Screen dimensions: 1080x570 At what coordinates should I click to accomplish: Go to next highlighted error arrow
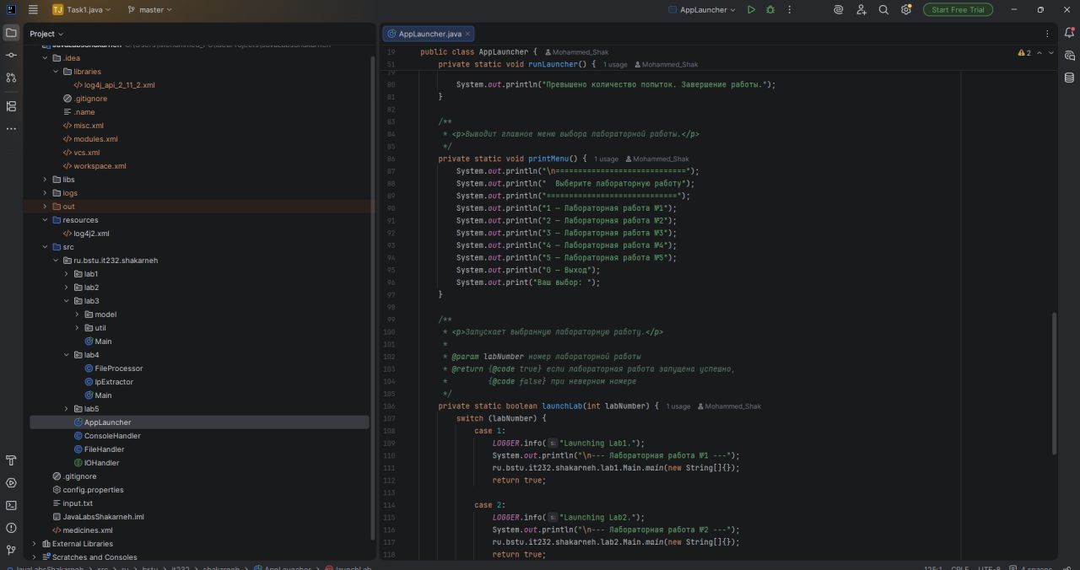[x=1050, y=52]
